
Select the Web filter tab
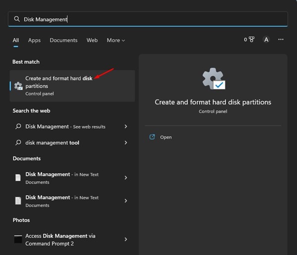(92, 40)
